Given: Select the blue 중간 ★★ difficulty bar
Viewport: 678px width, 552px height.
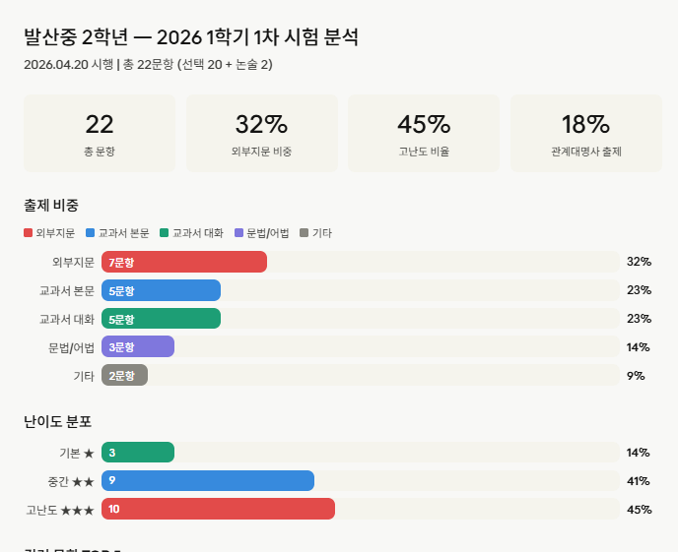Looking at the screenshot, I should [208, 481].
